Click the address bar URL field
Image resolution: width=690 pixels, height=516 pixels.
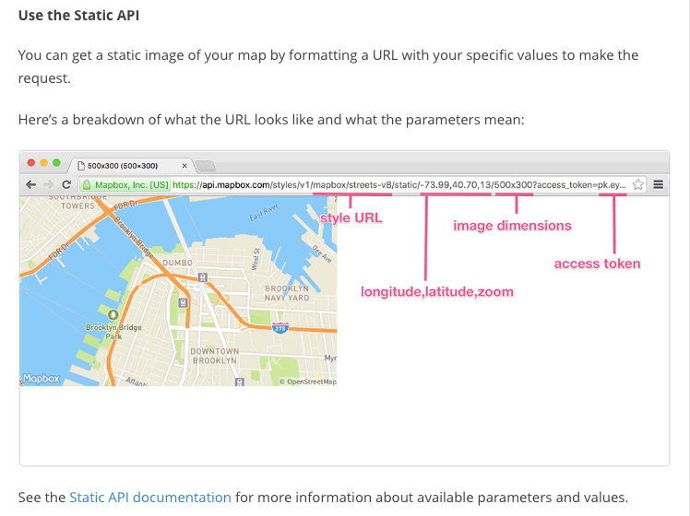(x=362, y=184)
